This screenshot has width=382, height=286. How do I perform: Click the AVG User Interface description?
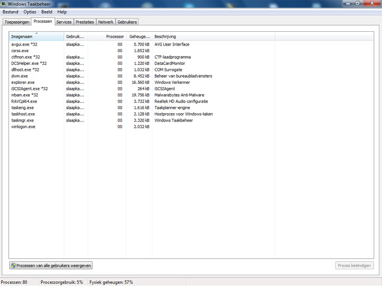click(x=172, y=44)
